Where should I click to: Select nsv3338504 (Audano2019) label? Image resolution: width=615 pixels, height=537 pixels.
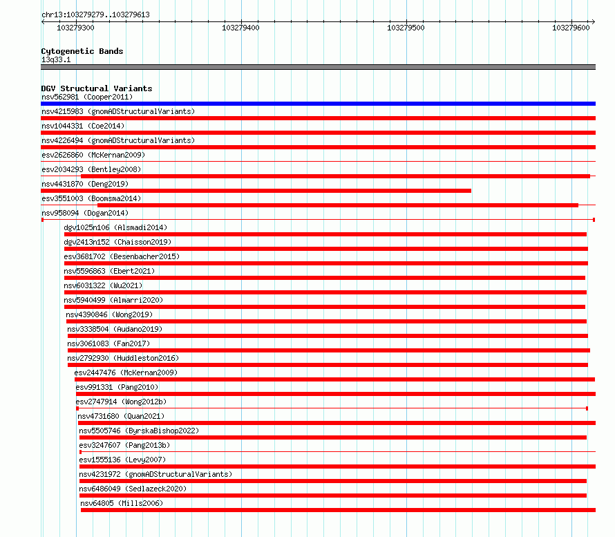(115, 329)
